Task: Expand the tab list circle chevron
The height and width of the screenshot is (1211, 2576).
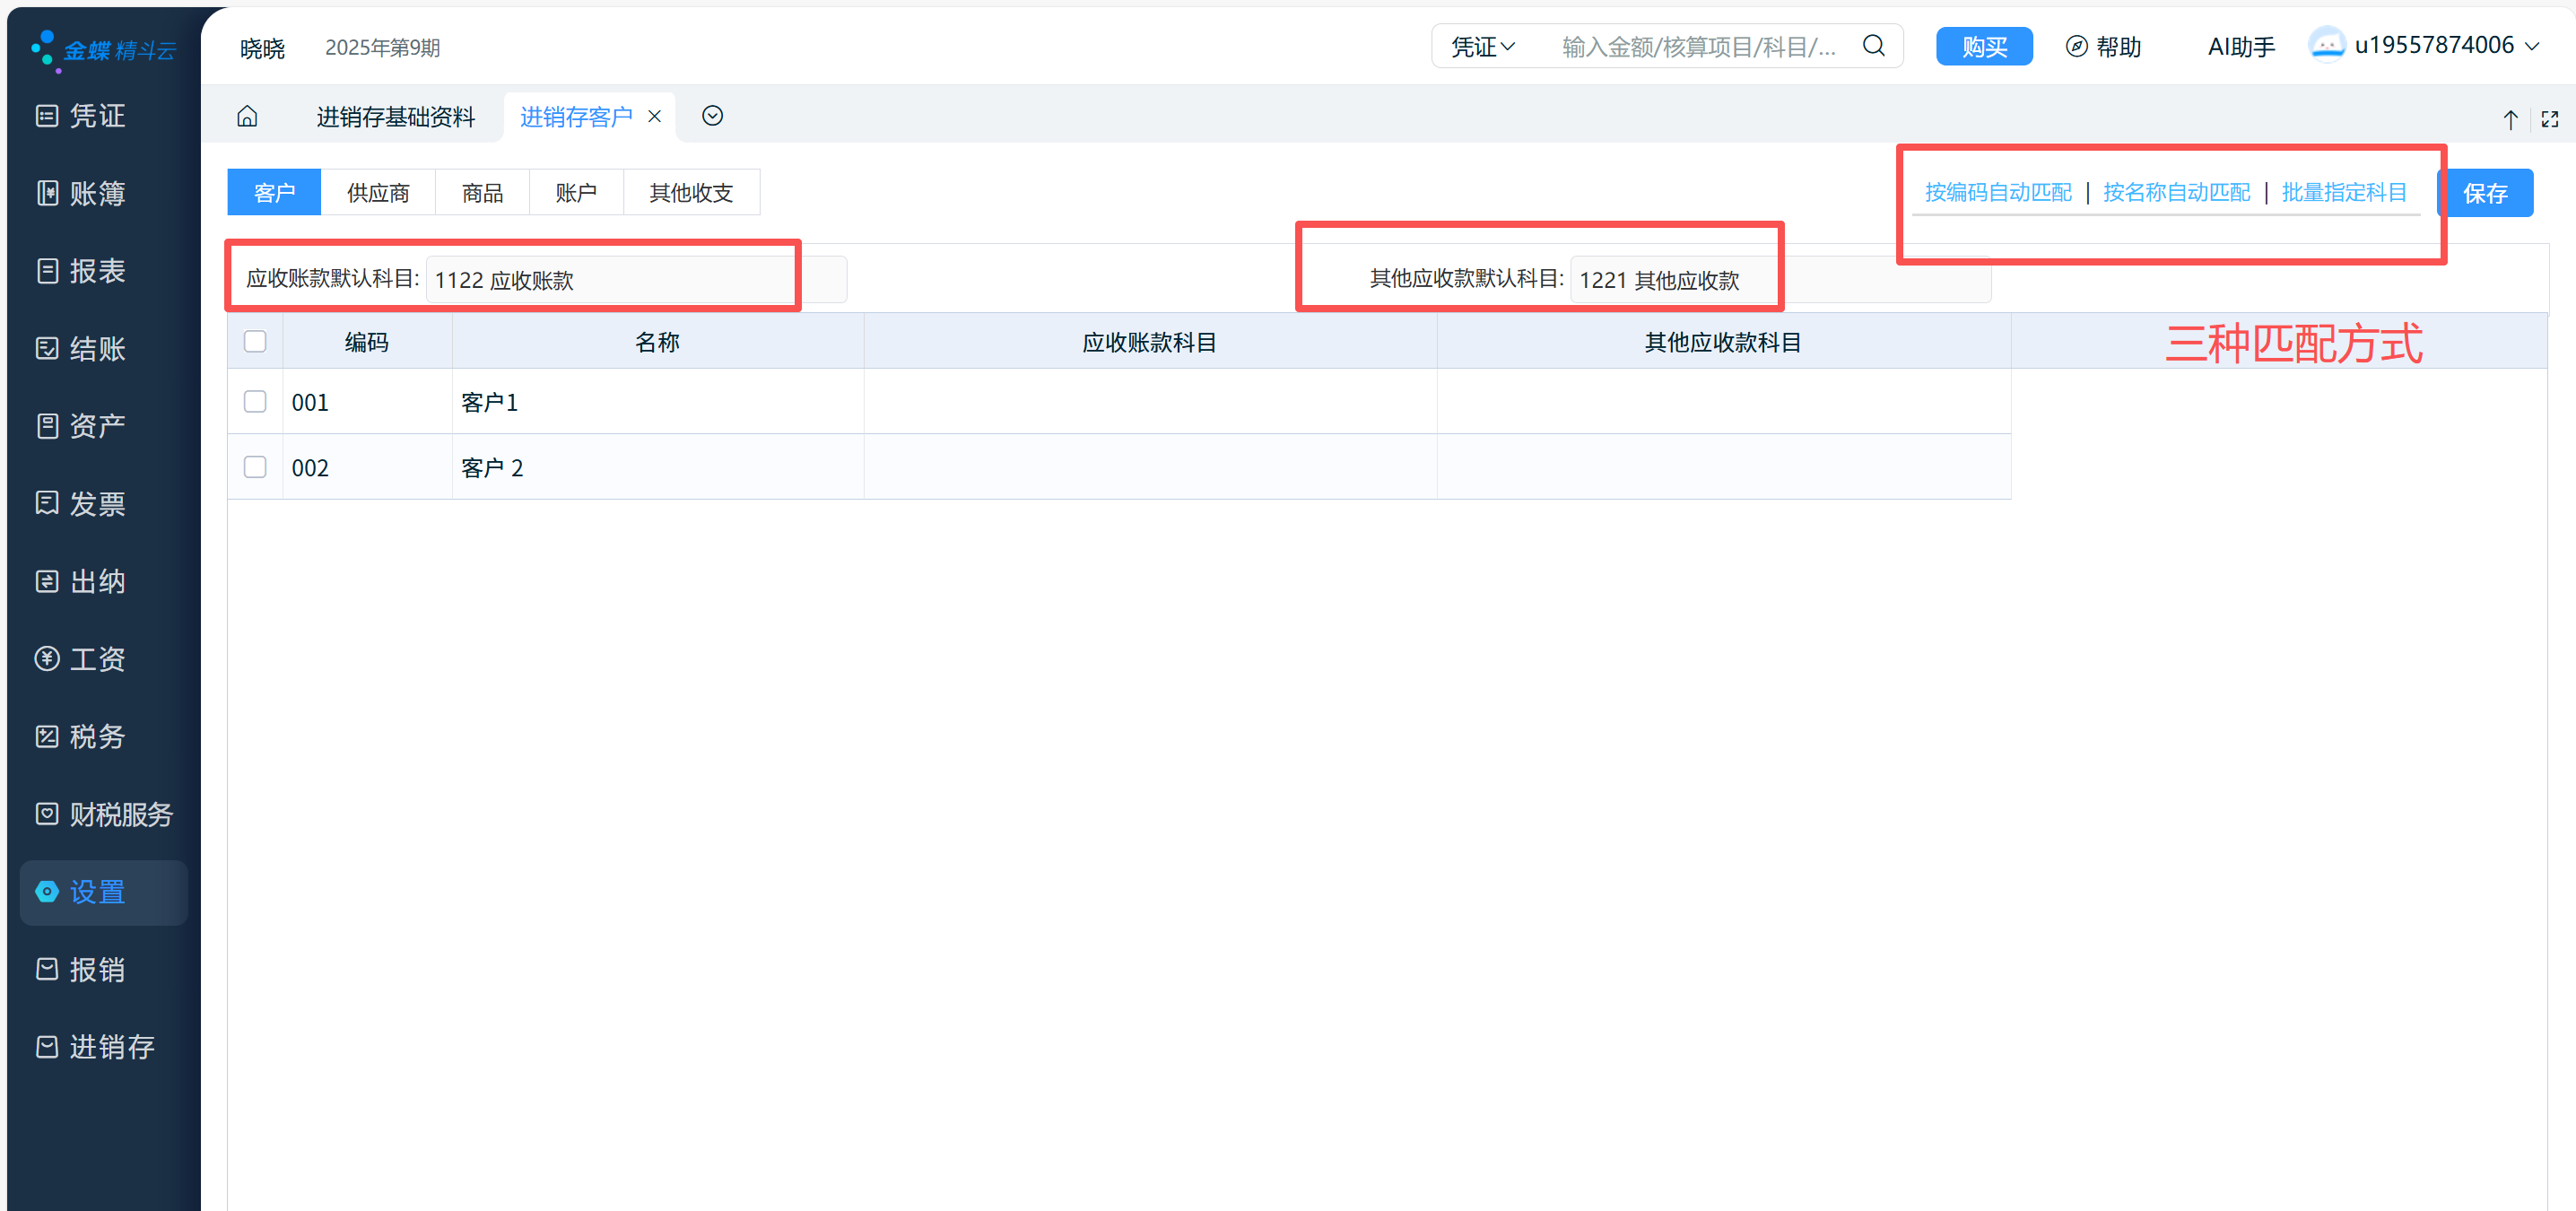Action: point(712,117)
